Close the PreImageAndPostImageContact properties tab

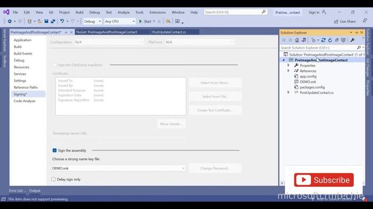[71, 33]
